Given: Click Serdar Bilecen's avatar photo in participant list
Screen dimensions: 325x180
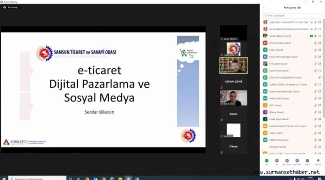Looking at the screenshot, I should click(265, 36).
